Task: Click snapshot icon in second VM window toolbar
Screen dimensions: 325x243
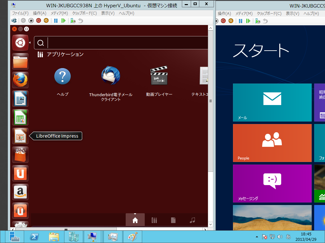Action: (258, 21)
